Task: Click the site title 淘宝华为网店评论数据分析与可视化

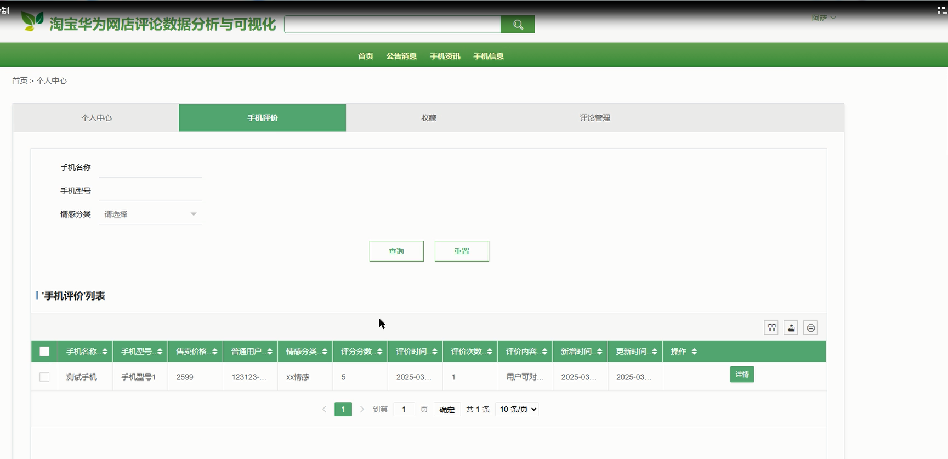Action: click(163, 24)
